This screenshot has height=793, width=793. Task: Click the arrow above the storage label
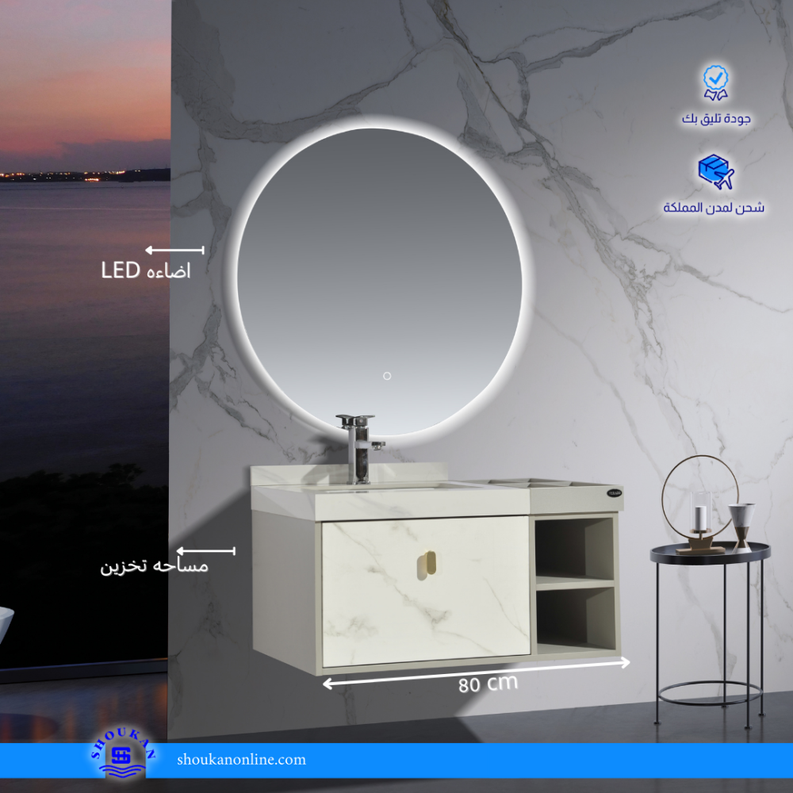(205, 550)
